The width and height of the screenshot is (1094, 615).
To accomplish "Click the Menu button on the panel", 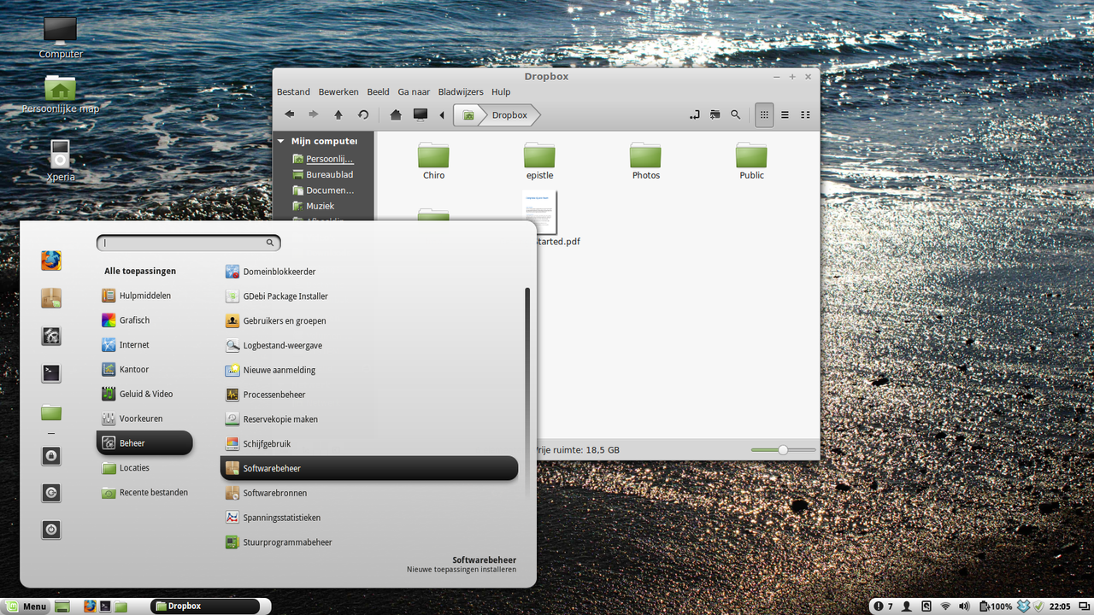I will [x=26, y=606].
